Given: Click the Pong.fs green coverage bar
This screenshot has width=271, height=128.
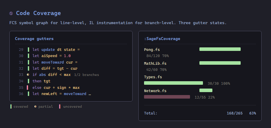Looking at the screenshot, I should pyautogui.click(x=220, y=49).
